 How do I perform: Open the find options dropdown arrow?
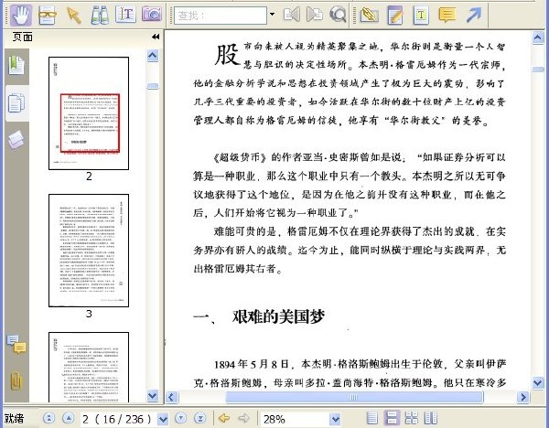tap(272, 15)
